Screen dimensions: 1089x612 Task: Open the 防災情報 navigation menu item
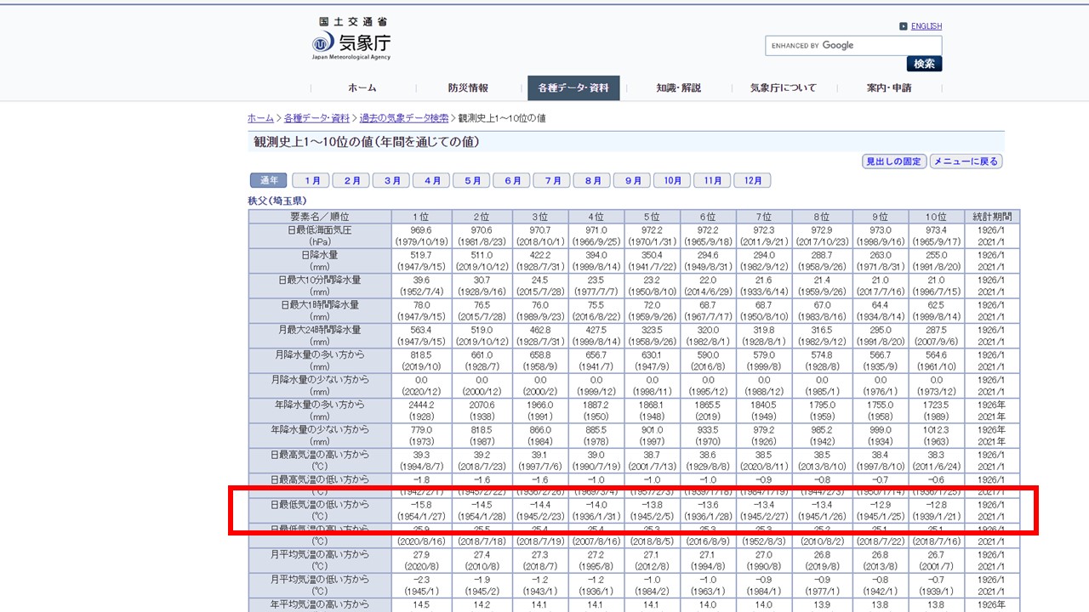(x=468, y=88)
